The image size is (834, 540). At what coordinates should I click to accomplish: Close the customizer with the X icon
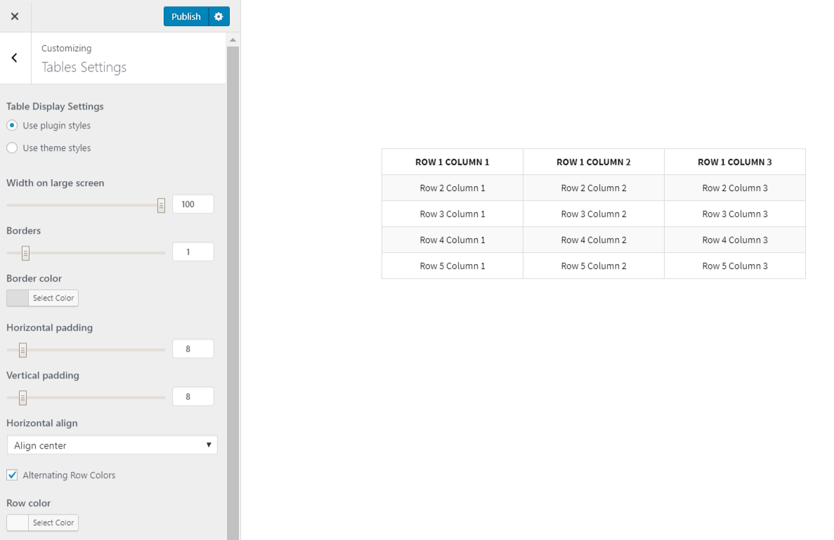point(15,16)
